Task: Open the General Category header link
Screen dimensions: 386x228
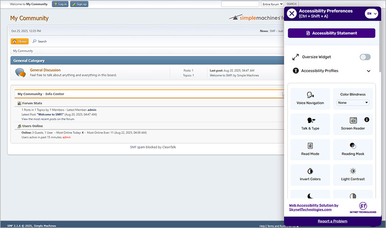Action: [x=29, y=60]
